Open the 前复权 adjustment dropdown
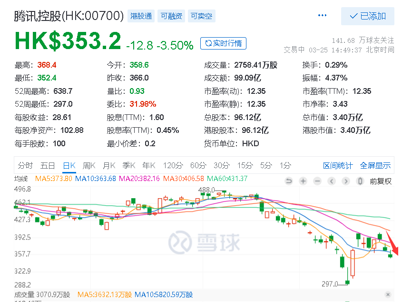 pyautogui.click(x=381, y=181)
